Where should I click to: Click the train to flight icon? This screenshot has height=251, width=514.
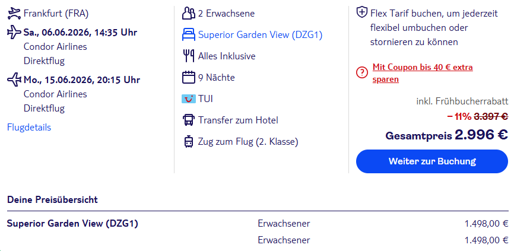pyautogui.click(x=189, y=141)
